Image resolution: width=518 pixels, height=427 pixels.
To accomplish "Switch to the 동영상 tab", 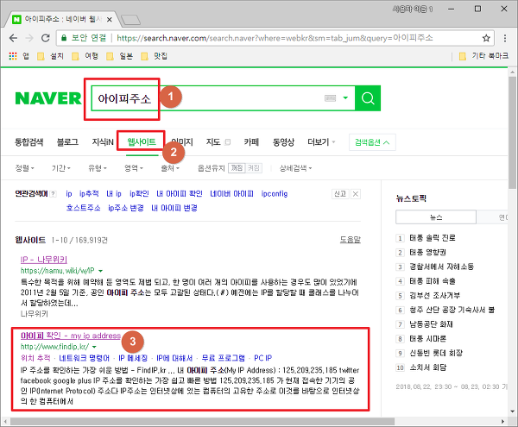I will click(283, 142).
